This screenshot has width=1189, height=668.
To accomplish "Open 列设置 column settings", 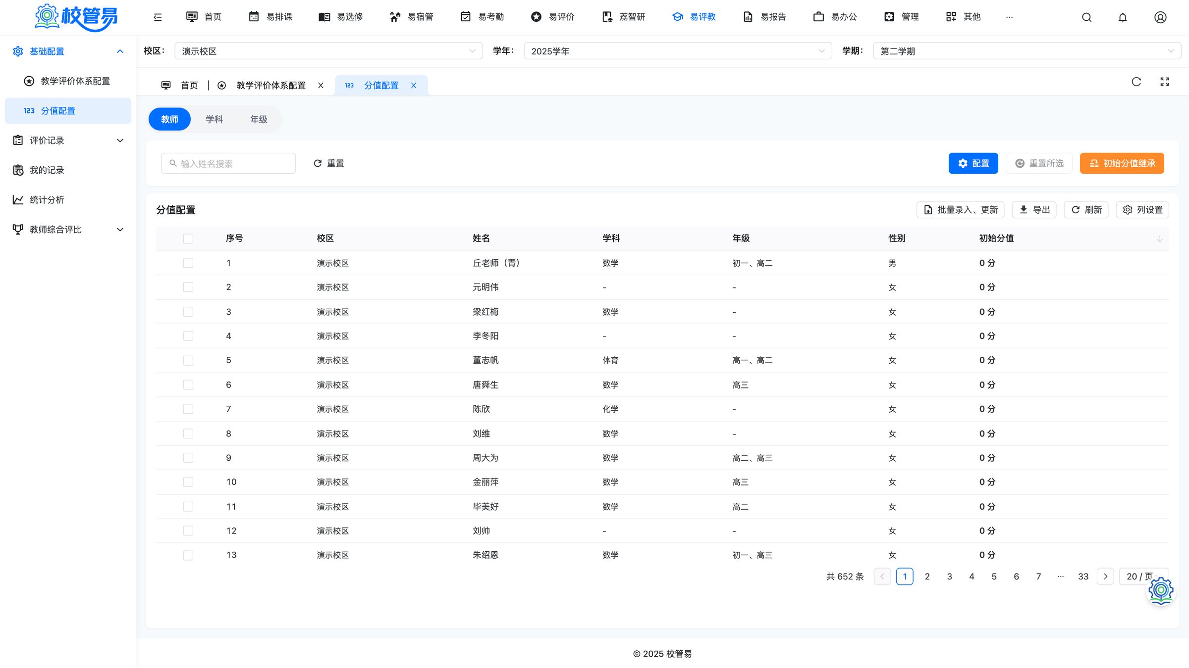I will tap(1142, 210).
